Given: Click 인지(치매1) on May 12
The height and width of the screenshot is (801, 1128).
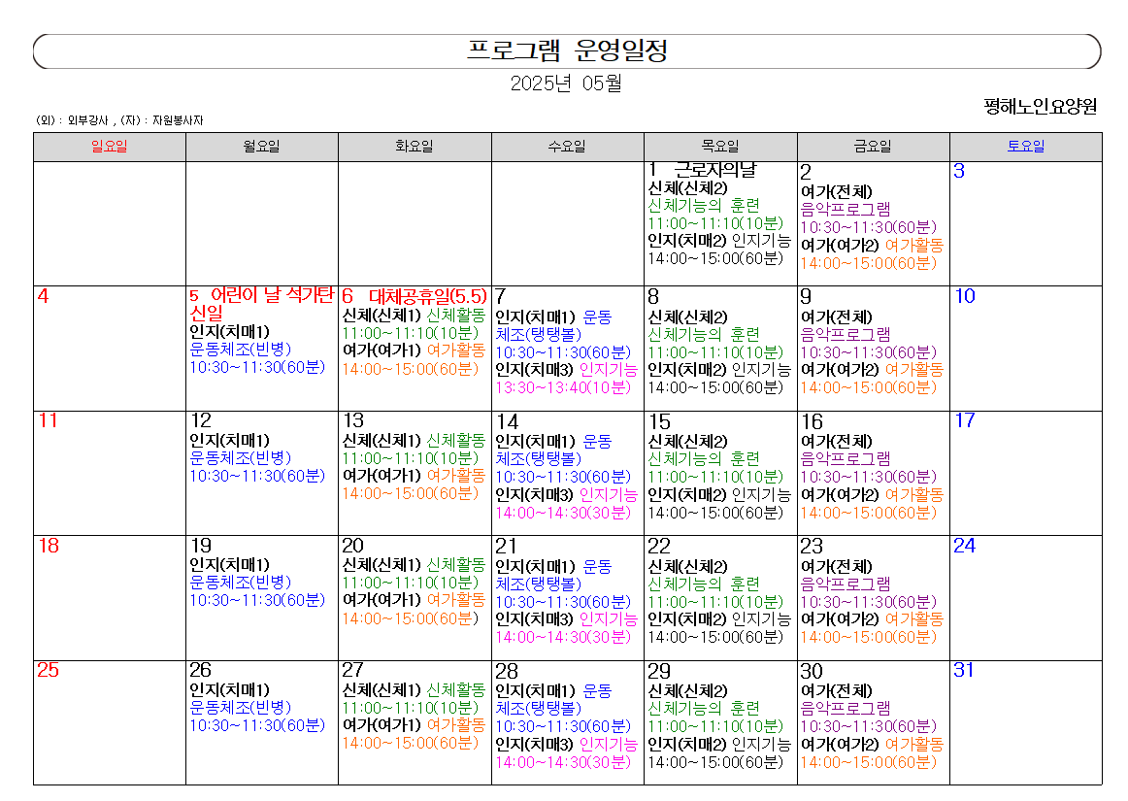Looking at the screenshot, I should point(229,441).
